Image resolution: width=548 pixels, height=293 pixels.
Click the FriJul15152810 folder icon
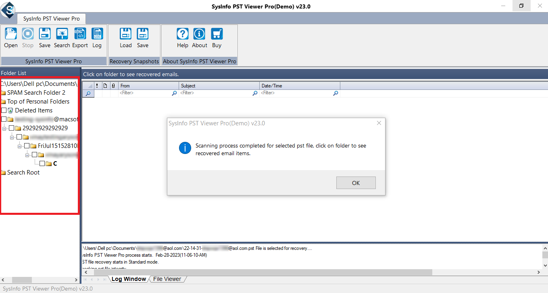coord(33,146)
